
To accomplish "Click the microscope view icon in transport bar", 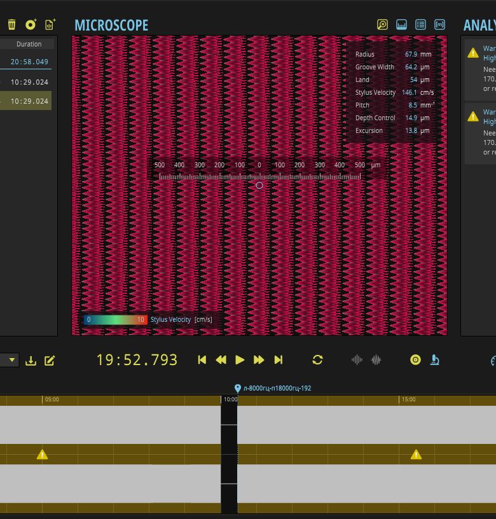I will (435, 360).
